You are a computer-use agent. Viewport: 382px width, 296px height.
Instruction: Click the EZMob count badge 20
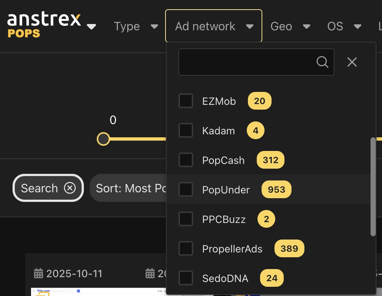(x=259, y=101)
